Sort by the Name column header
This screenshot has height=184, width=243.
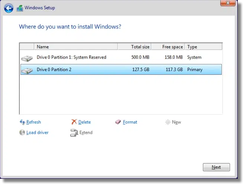(76, 47)
